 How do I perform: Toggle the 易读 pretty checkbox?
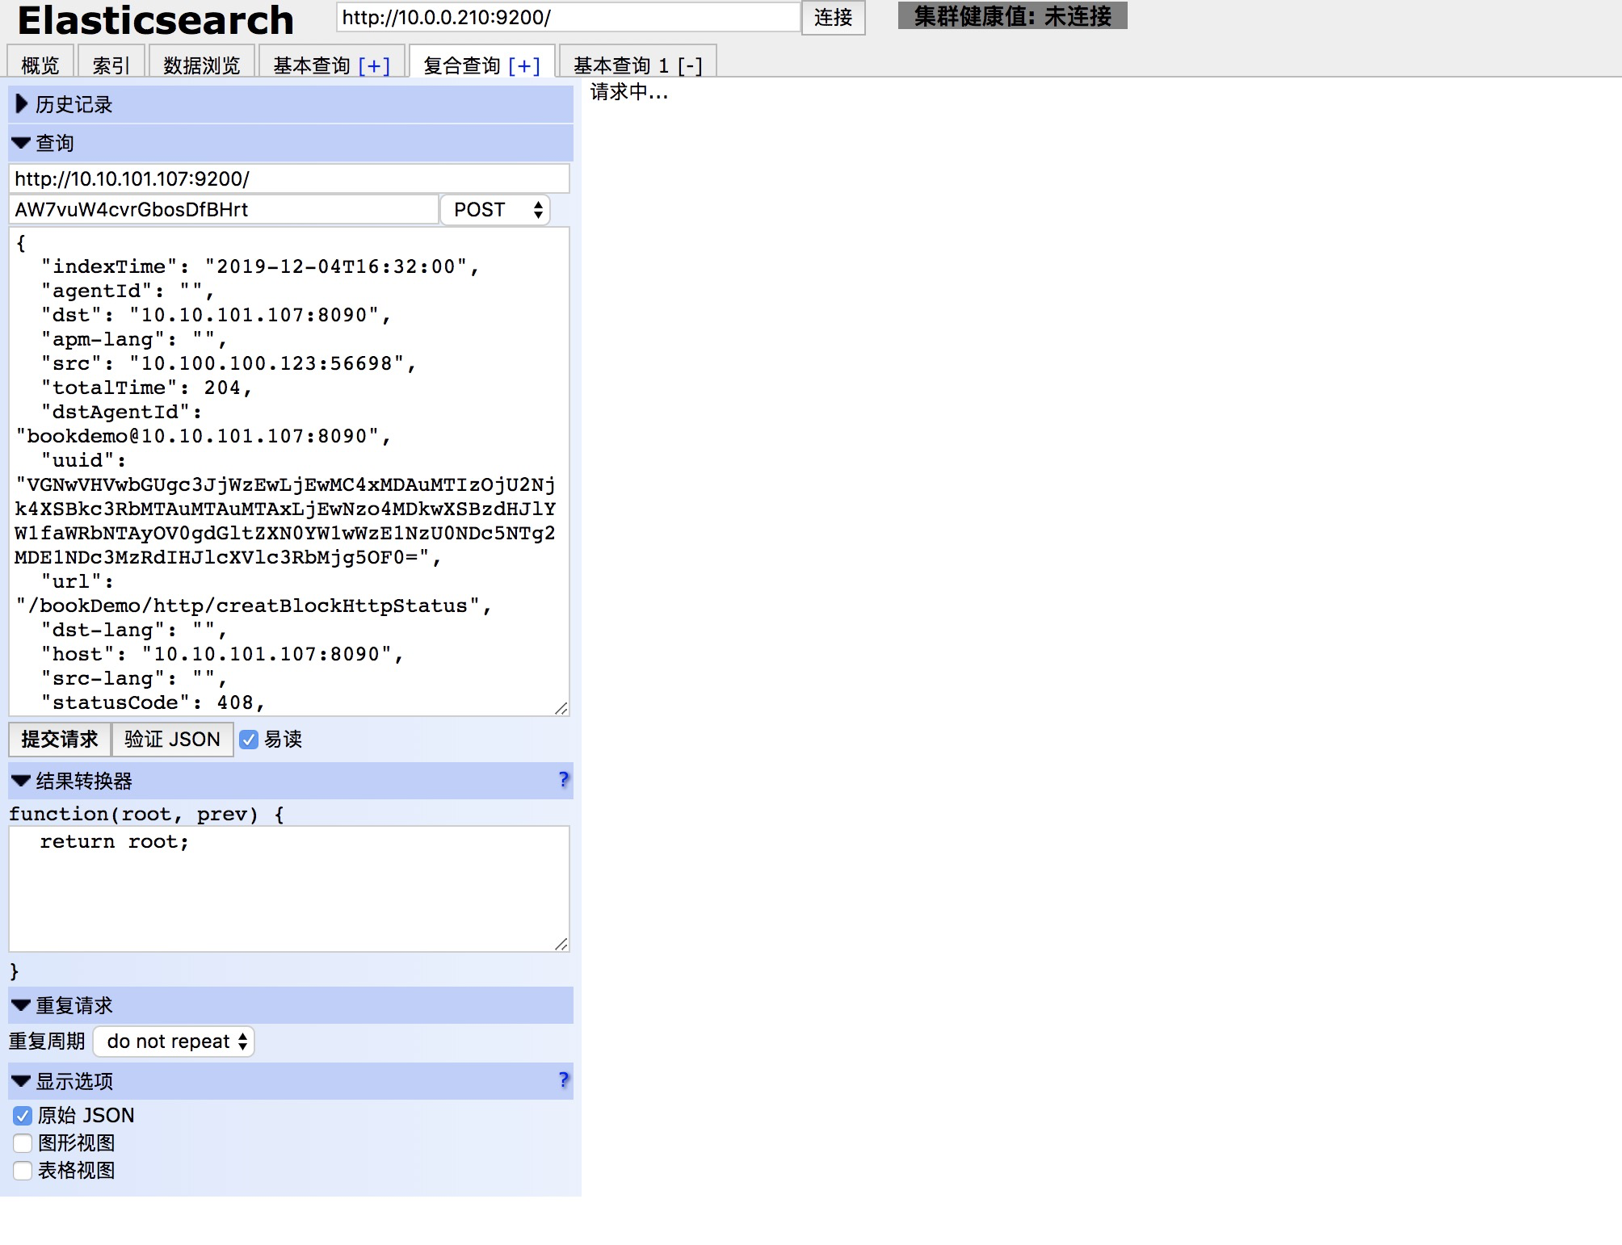pos(249,740)
